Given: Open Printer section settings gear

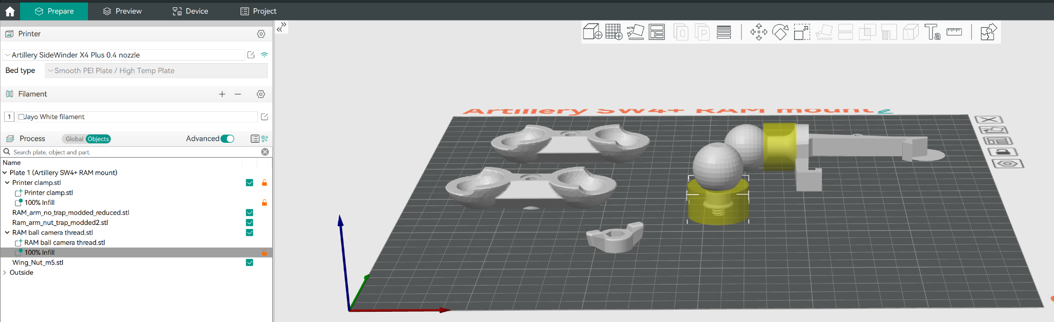Looking at the screenshot, I should click(261, 34).
